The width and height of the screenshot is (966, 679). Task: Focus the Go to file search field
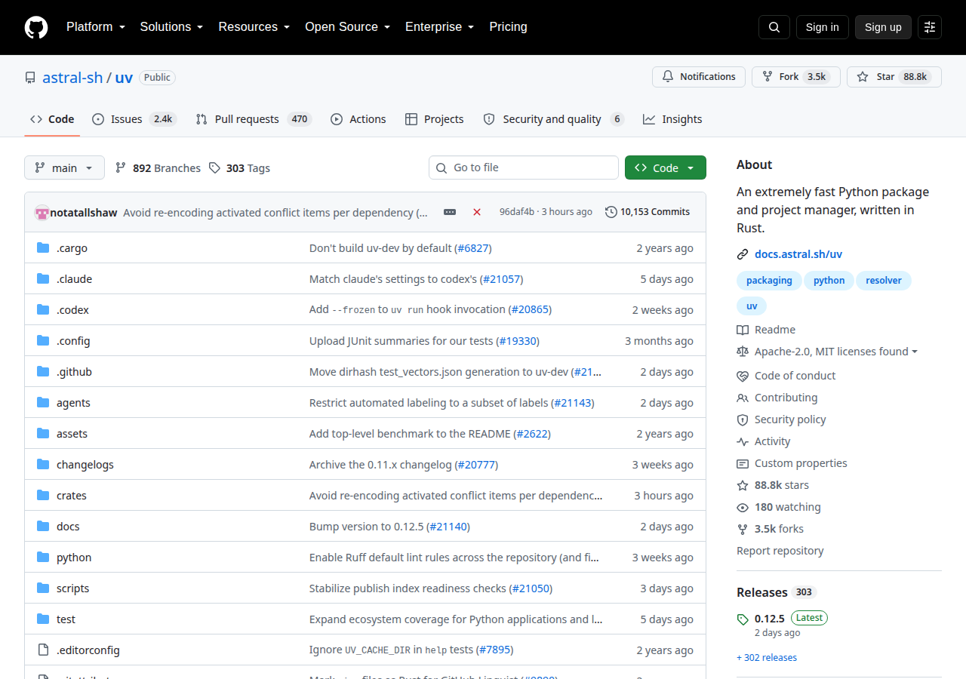[524, 167]
